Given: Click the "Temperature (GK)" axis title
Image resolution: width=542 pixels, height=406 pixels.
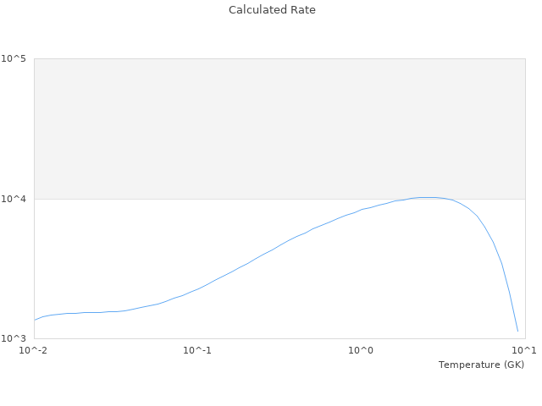Looking at the screenshot, I should pyautogui.click(x=481, y=365).
